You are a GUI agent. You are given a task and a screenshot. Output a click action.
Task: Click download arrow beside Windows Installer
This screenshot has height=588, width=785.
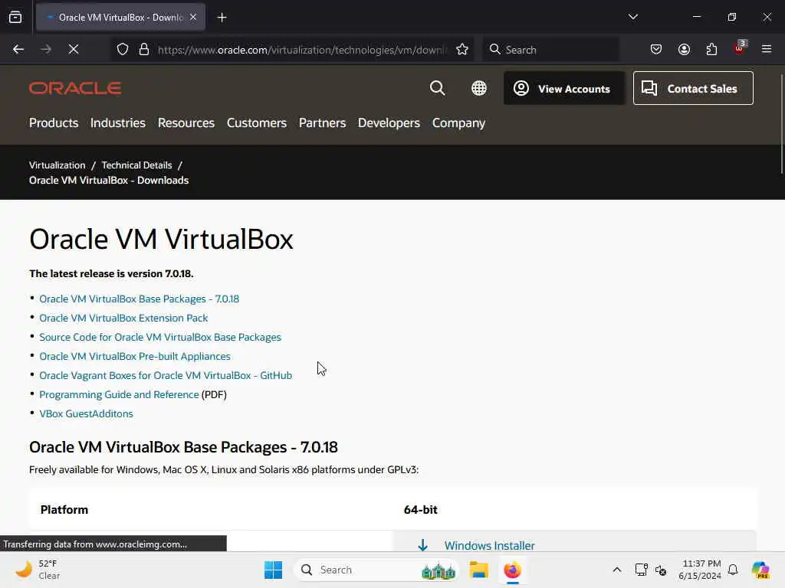[422, 545]
